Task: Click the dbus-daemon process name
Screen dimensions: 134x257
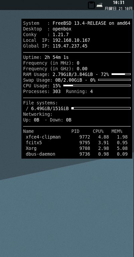Action: [x=41, y=154]
